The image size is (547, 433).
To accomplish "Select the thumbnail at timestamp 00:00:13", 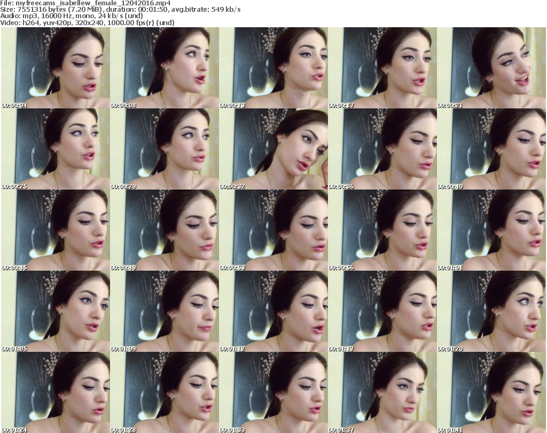I will coord(273,68).
